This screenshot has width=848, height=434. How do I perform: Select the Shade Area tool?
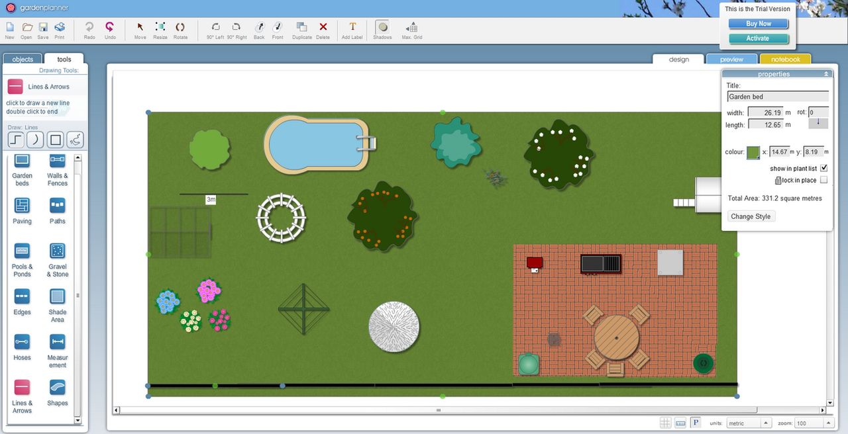pos(58,306)
